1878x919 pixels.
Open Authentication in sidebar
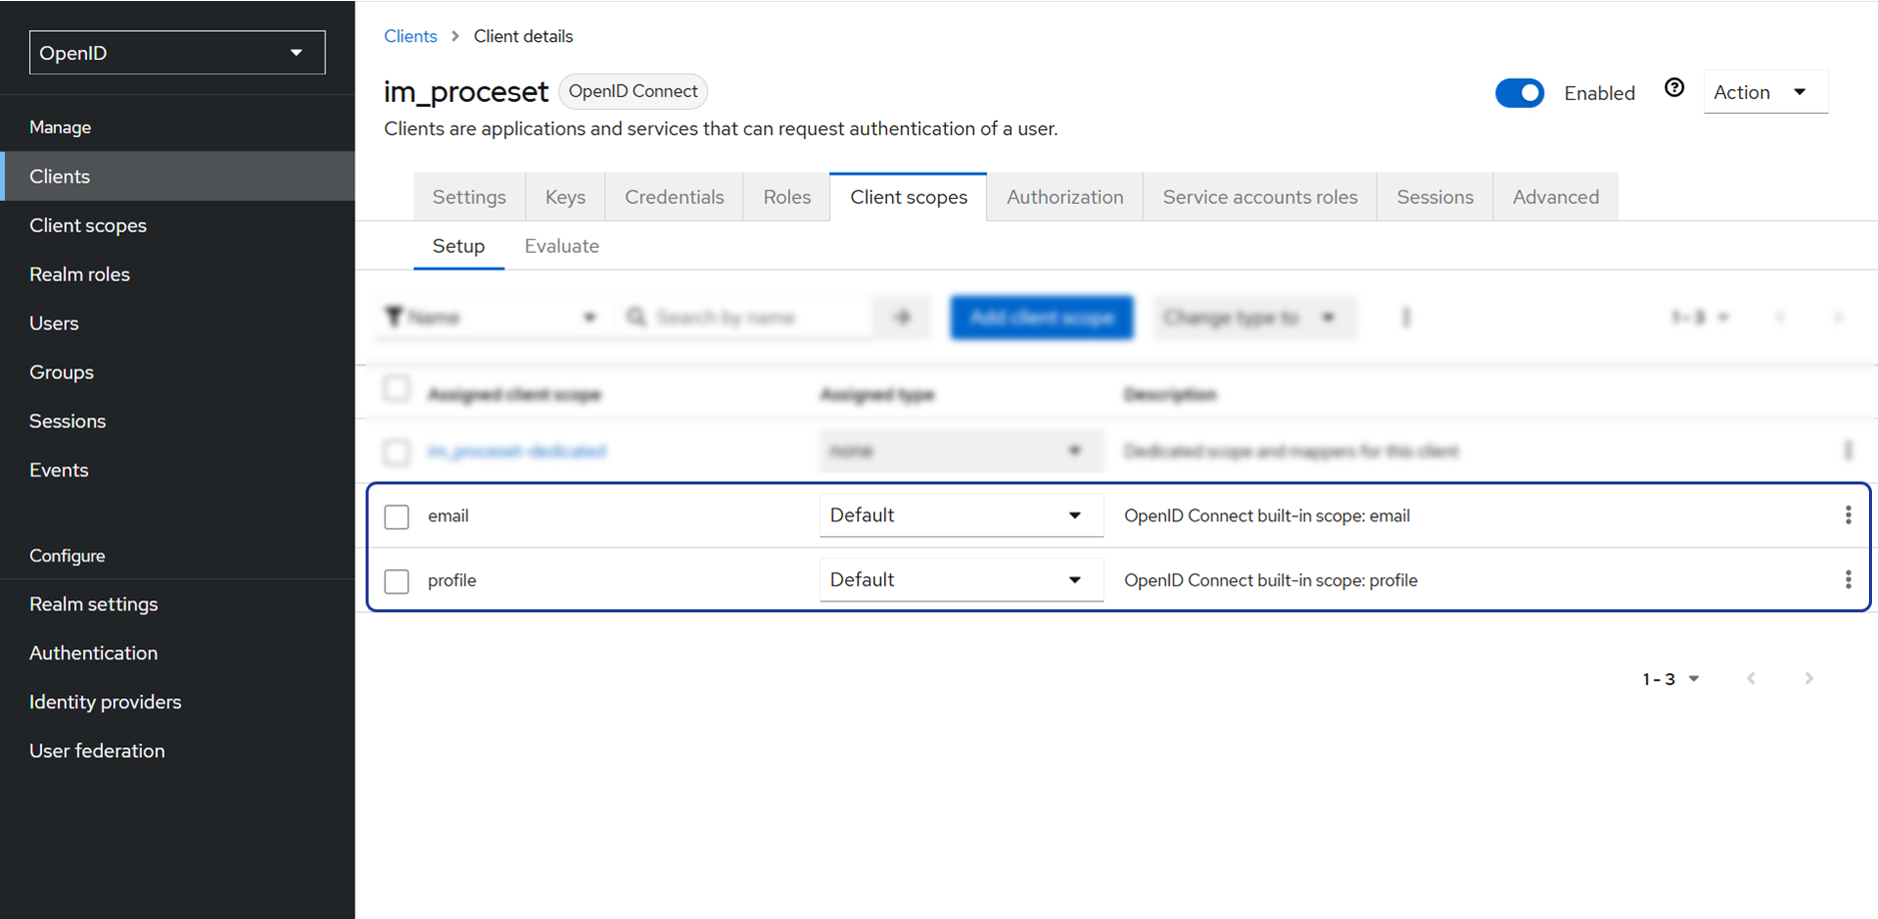coord(178,652)
